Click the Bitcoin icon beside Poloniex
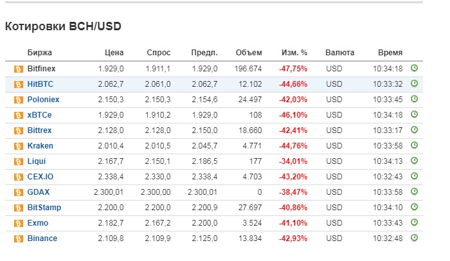450x261 pixels. (19, 100)
